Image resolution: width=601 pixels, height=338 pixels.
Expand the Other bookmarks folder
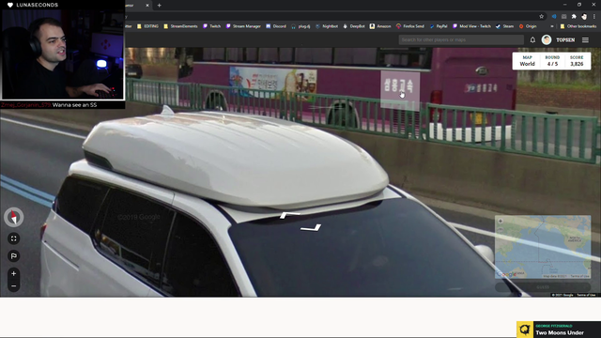[578, 26]
